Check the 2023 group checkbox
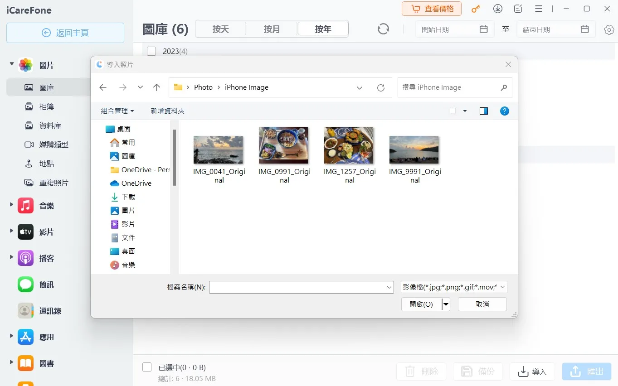The width and height of the screenshot is (618, 386). pos(151,51)
